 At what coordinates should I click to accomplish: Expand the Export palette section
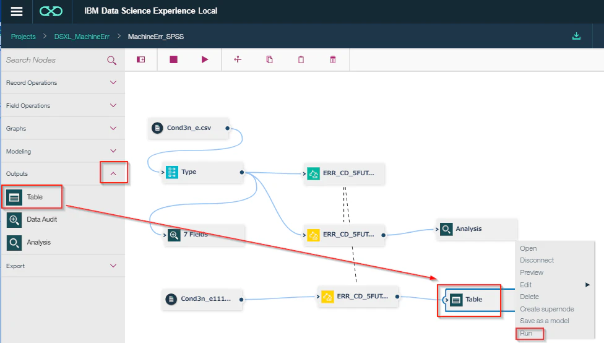[x=113, y=266]
